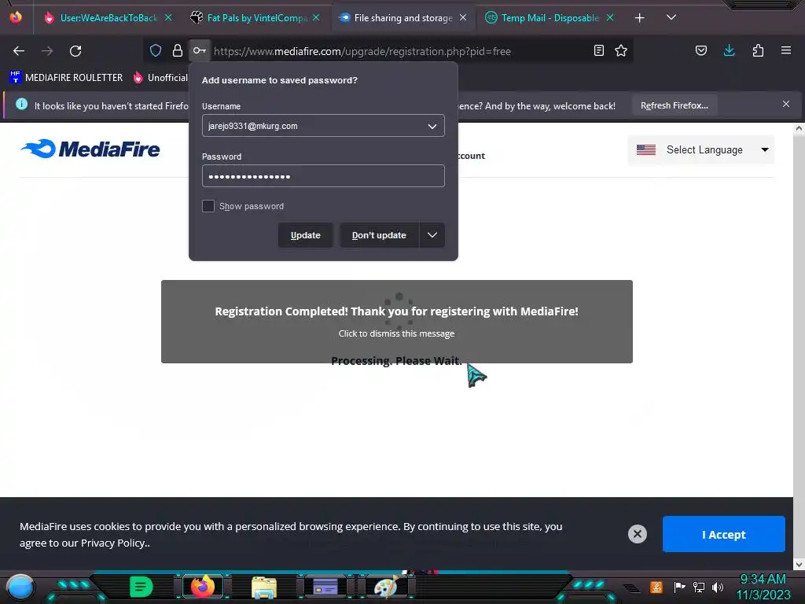Viewport: 805px width, 604px height.
Task: Expand the Don't update options arrow
Action: 432,235
